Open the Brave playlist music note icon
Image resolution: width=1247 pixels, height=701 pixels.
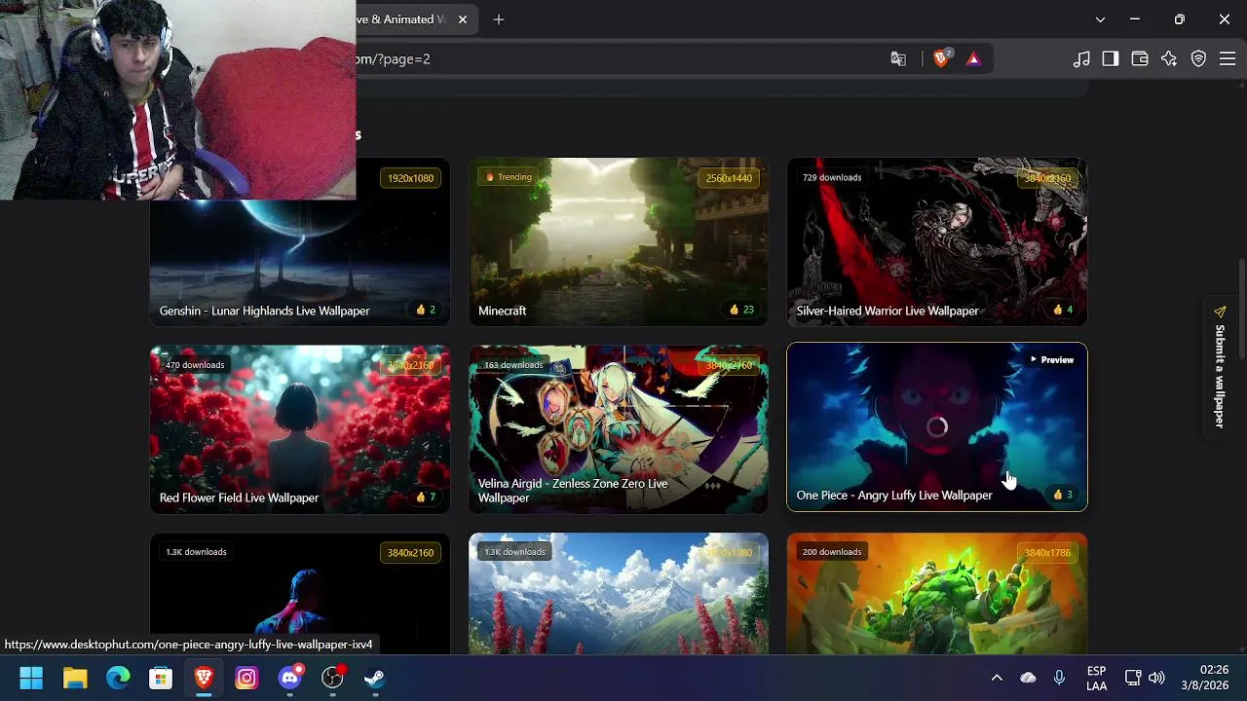(x=1081, y=58)
